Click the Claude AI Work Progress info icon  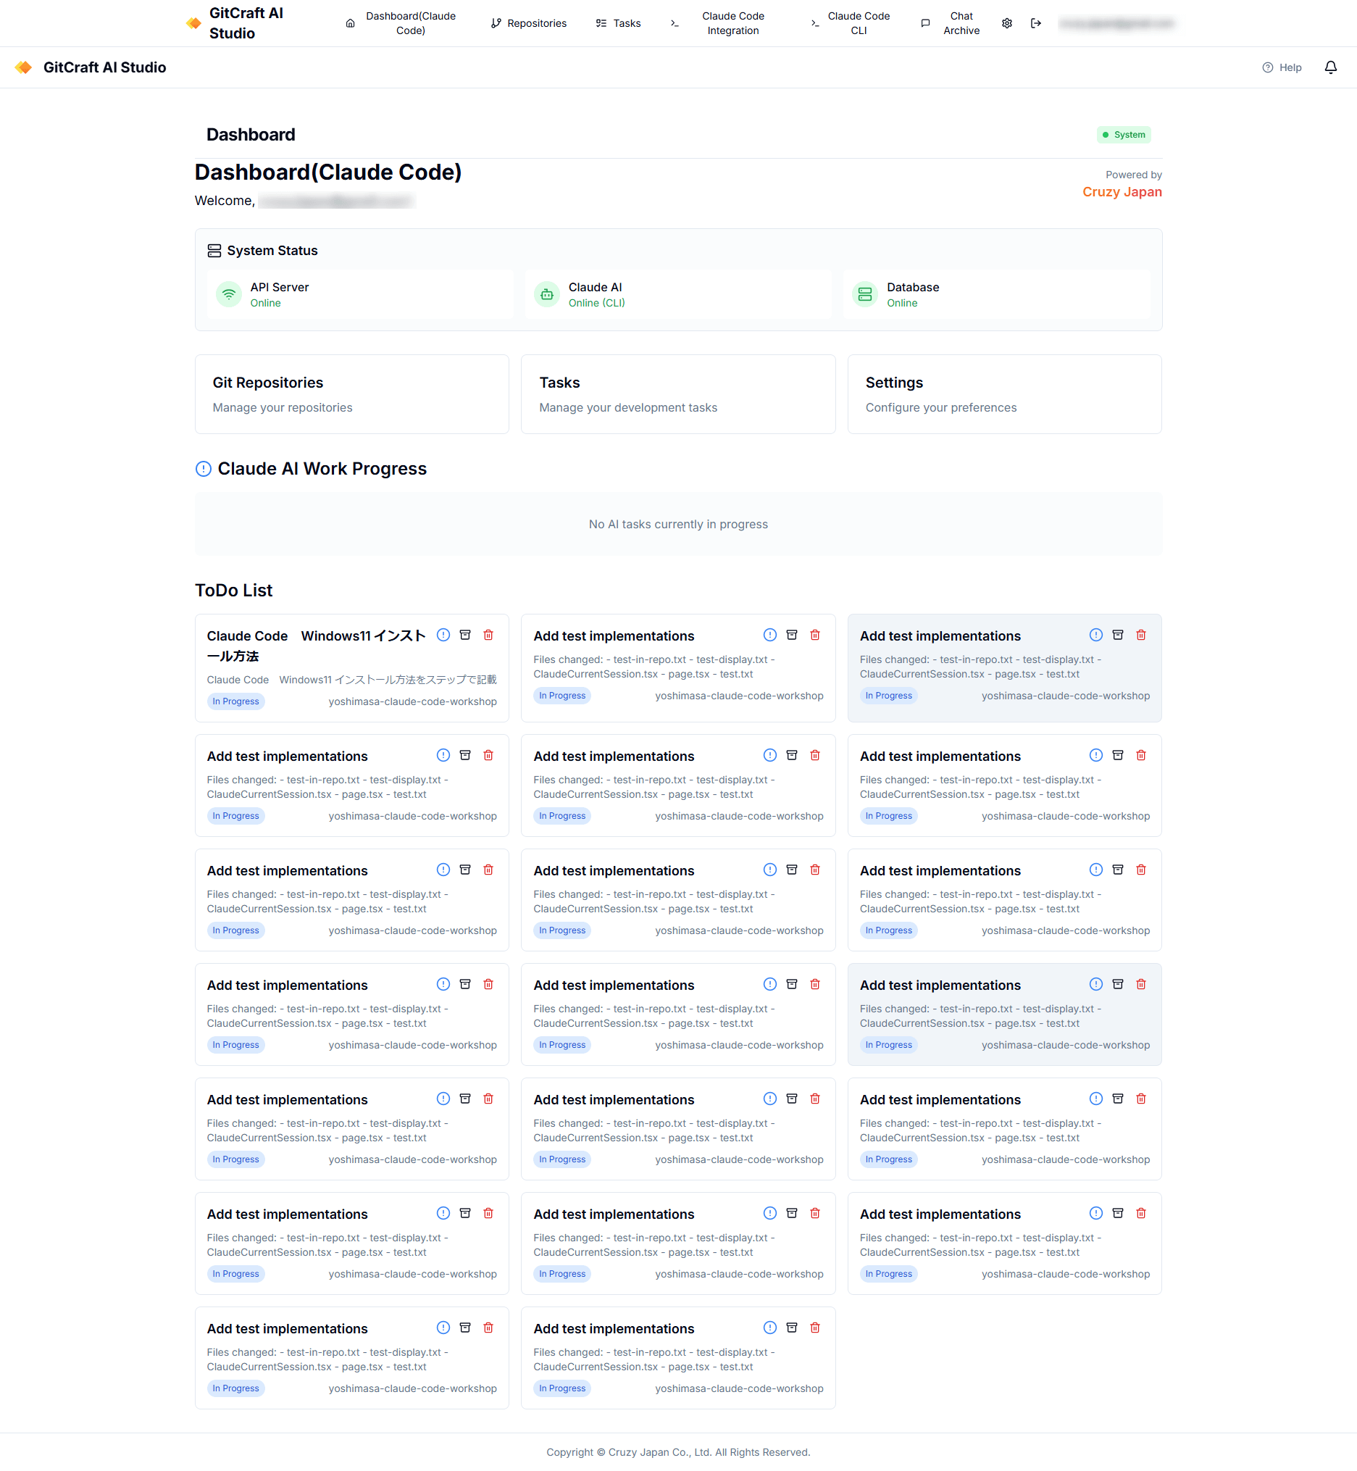[x=204, y=469]
